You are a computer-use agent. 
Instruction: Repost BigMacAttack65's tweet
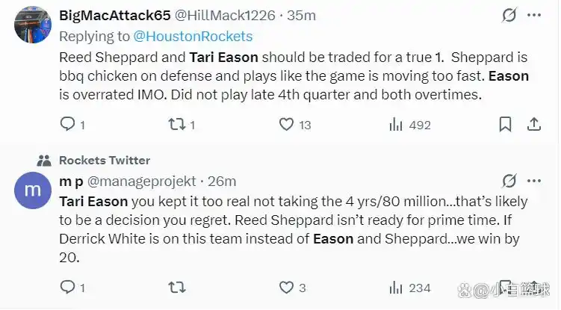[x=176, y=125]
